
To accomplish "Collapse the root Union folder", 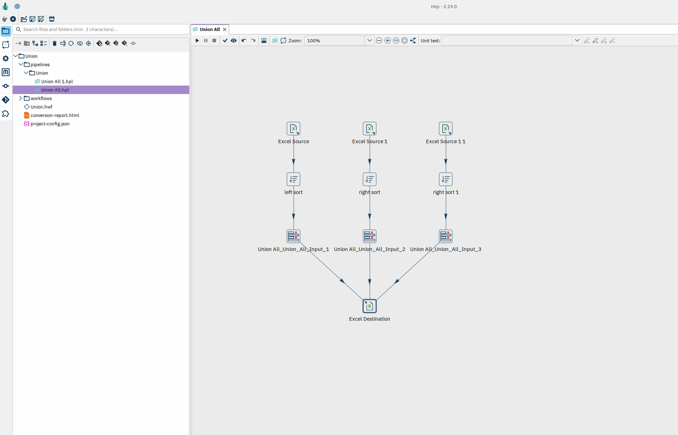I will (x=16, y=56).
